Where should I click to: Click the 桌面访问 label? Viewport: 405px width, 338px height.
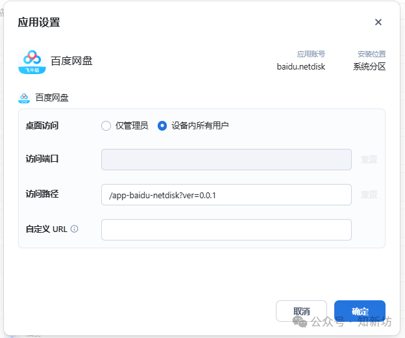pyautogui.click(x=42, y=125)
